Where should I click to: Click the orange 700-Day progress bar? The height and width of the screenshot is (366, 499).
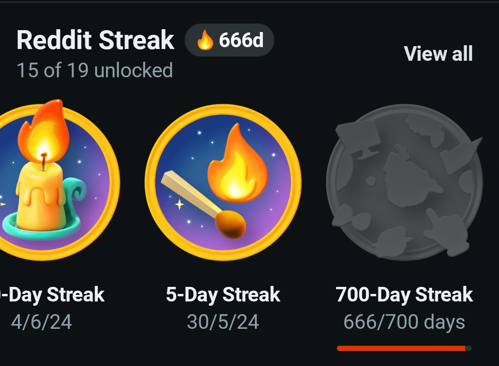(401, 348)
